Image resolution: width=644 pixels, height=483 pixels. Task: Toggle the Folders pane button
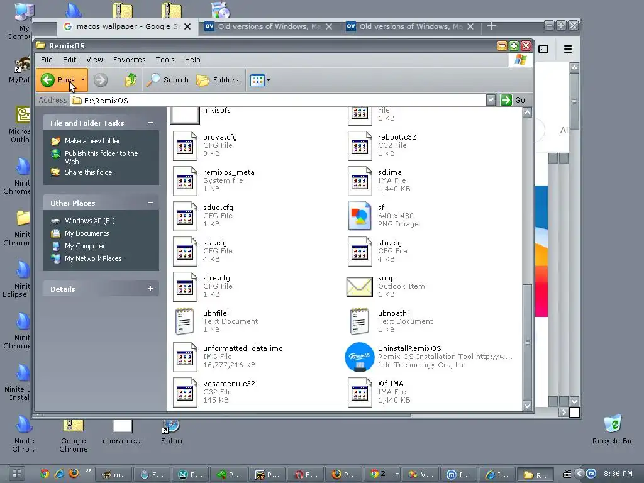218,80
